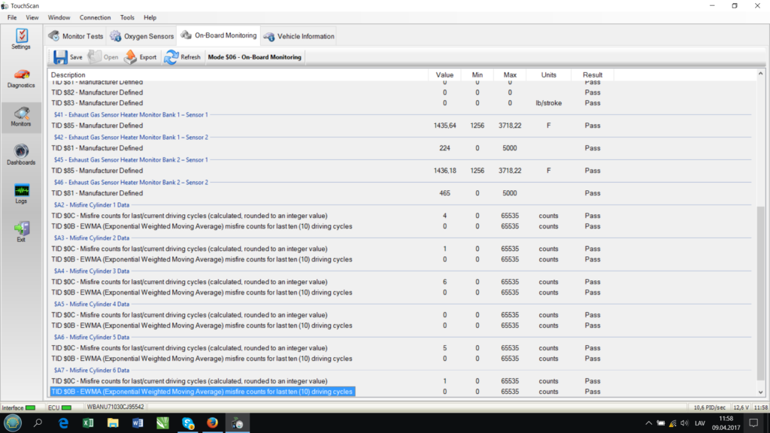Open the Window menu
Viewport: 770px width, 433px height.
click(x=59, y=18)
